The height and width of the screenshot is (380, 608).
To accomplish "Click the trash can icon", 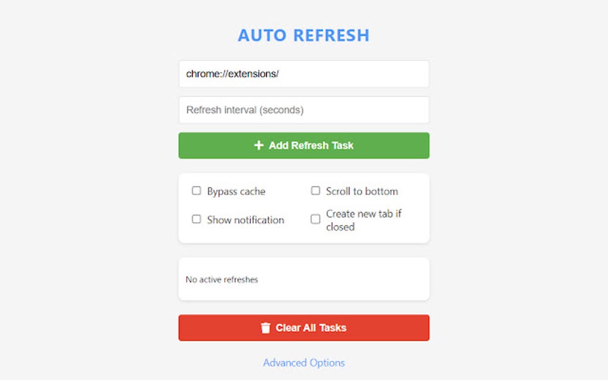I will coord(266,328).
